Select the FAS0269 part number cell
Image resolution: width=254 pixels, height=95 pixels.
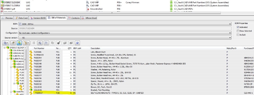point(38,72)
